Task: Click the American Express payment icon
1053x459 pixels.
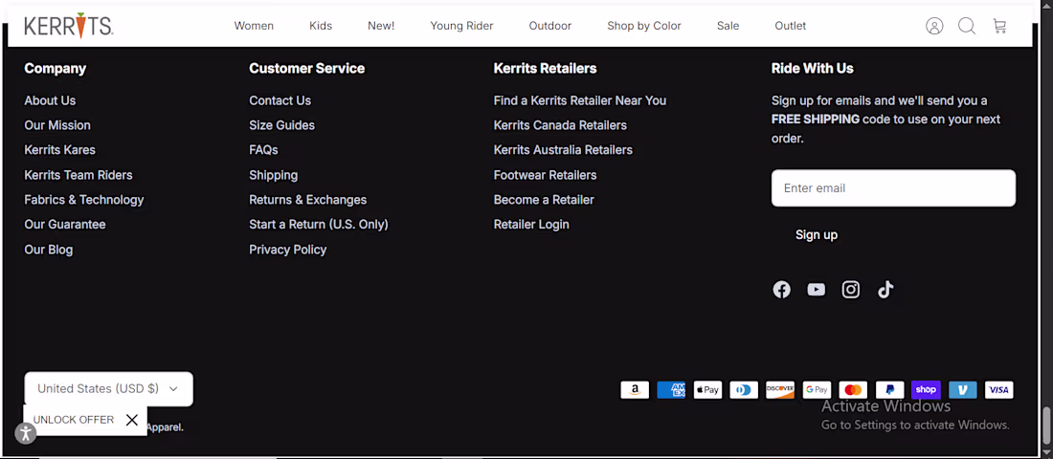Action: click(x=671, y=390)
